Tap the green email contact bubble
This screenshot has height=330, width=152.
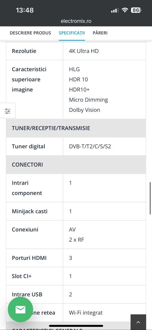pyautogui.click(x=20, y=309)
